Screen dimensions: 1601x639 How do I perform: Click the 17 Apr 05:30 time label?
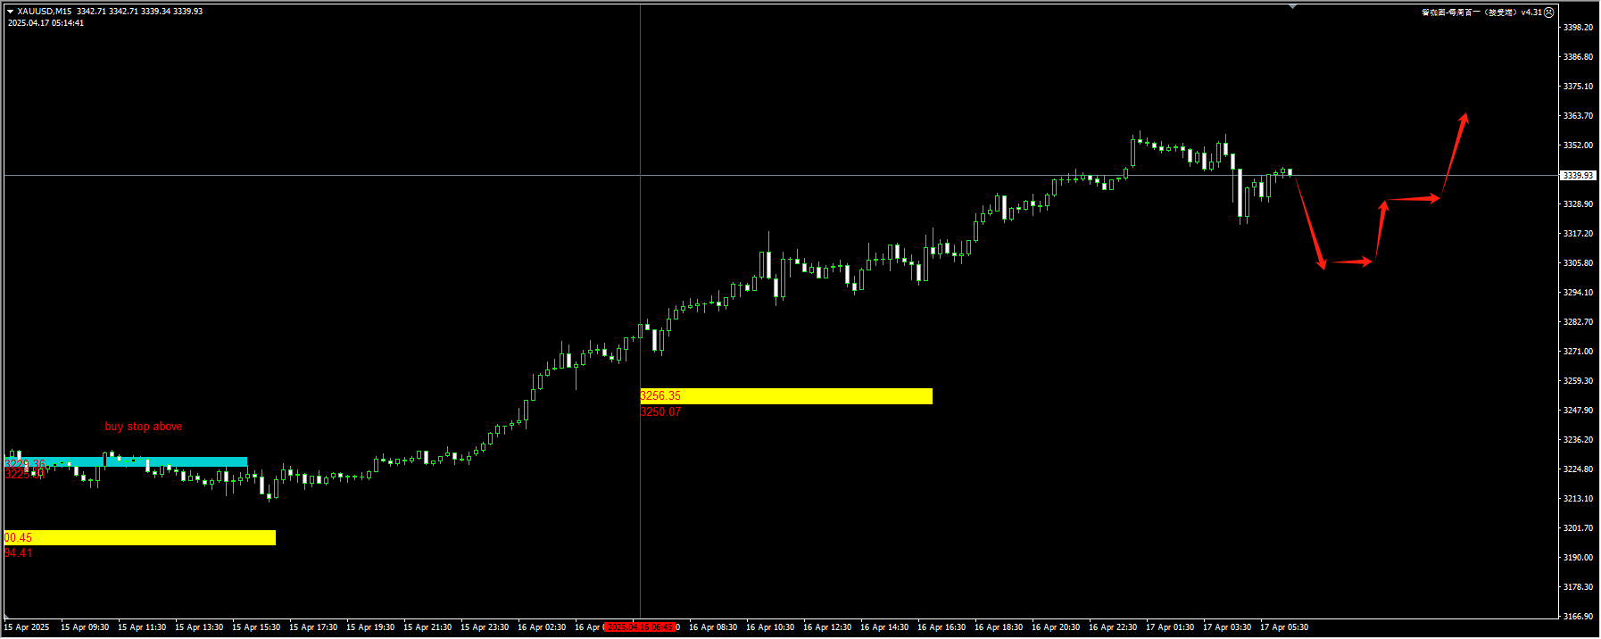pyautogui.click(x=1283, y=627)
